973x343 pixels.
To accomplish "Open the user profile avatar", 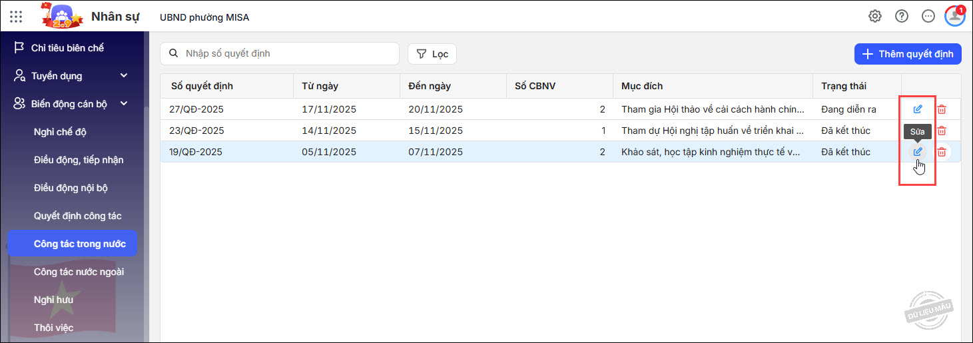I will (955, 17).
